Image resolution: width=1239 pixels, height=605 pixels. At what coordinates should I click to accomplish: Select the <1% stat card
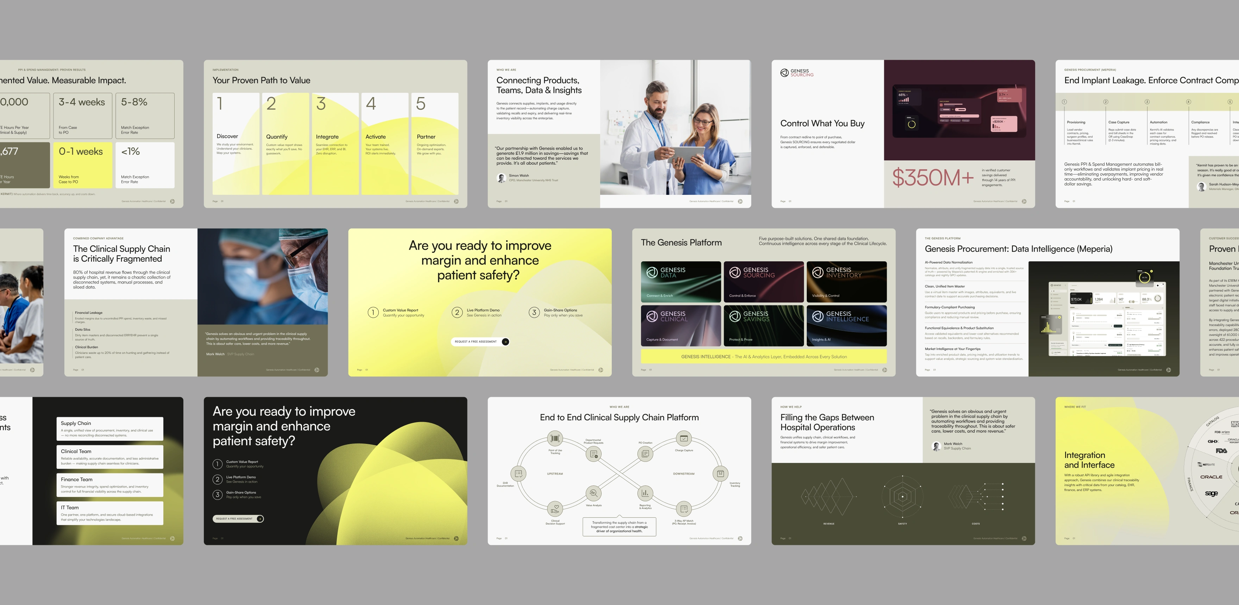[145, 165]
